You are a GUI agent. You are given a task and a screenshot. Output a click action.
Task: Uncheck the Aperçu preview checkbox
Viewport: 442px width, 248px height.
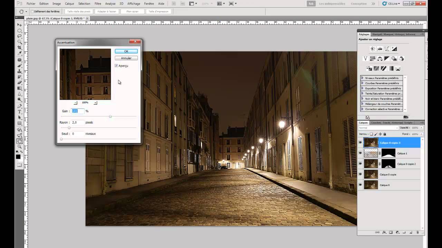tap(116, 65)
